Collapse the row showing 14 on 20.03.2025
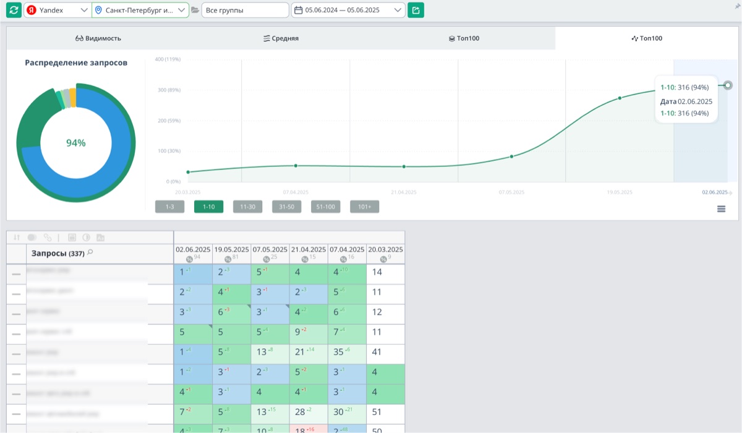742x433 pixels. point(16,274)
